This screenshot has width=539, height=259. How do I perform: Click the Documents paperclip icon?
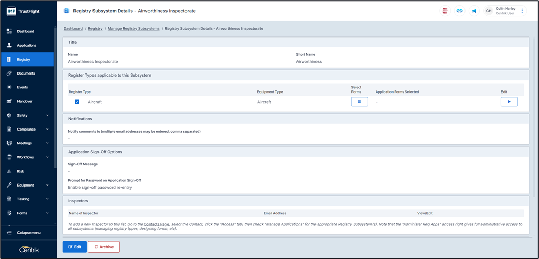click(9, 73)
